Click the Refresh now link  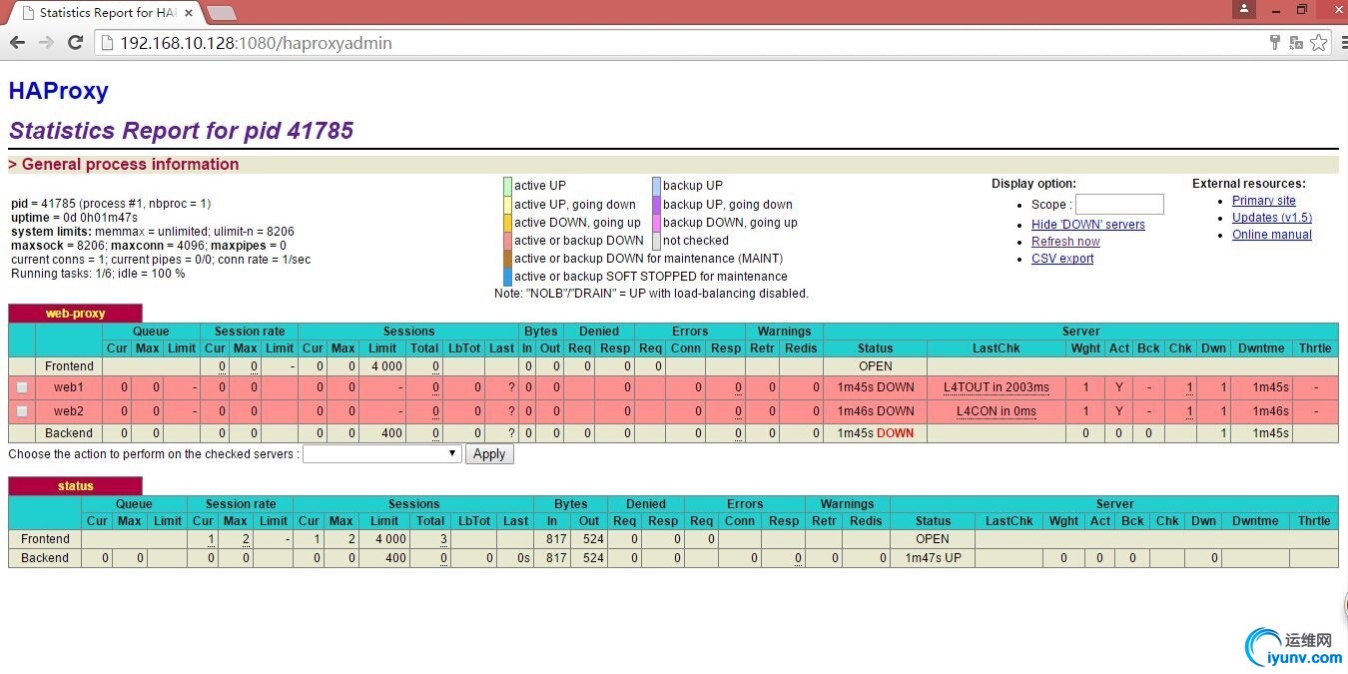(1065, 242)
